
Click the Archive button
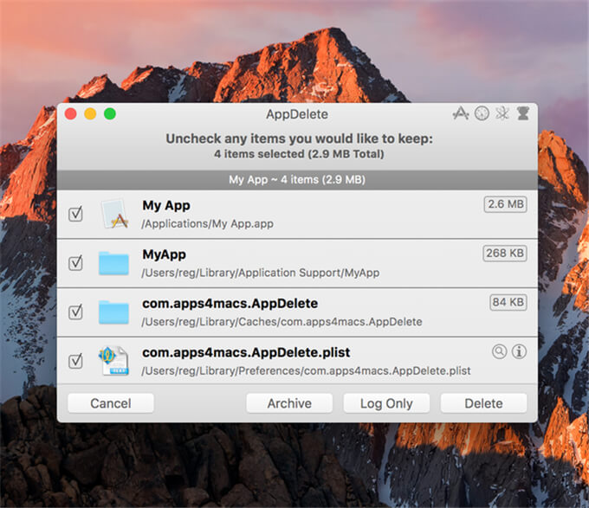[x=289, y=403]
